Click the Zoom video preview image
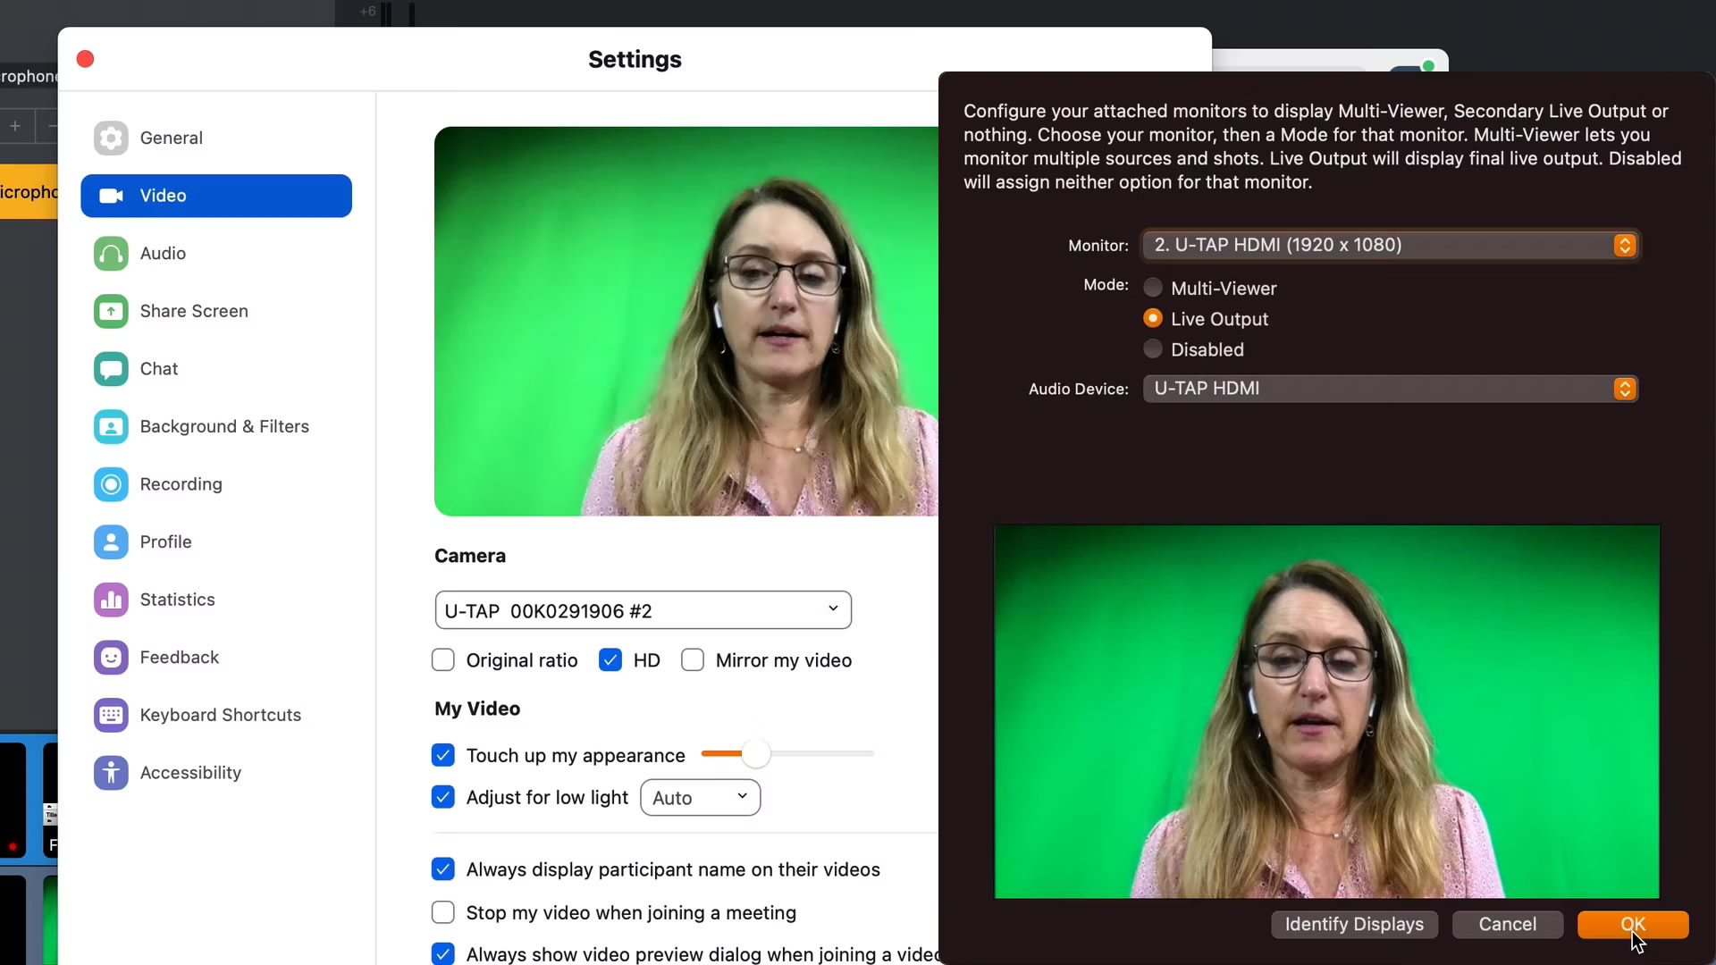The height and width of the screenshot is (965, 1716). 686,322
